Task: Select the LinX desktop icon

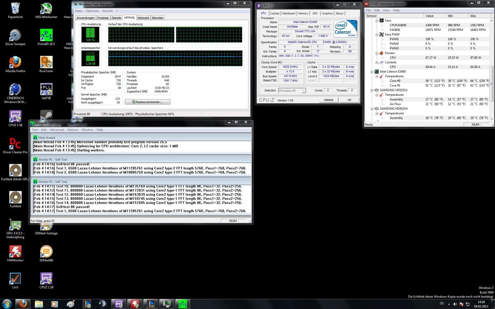Action: pyautogui.click(x=15, y=281)
